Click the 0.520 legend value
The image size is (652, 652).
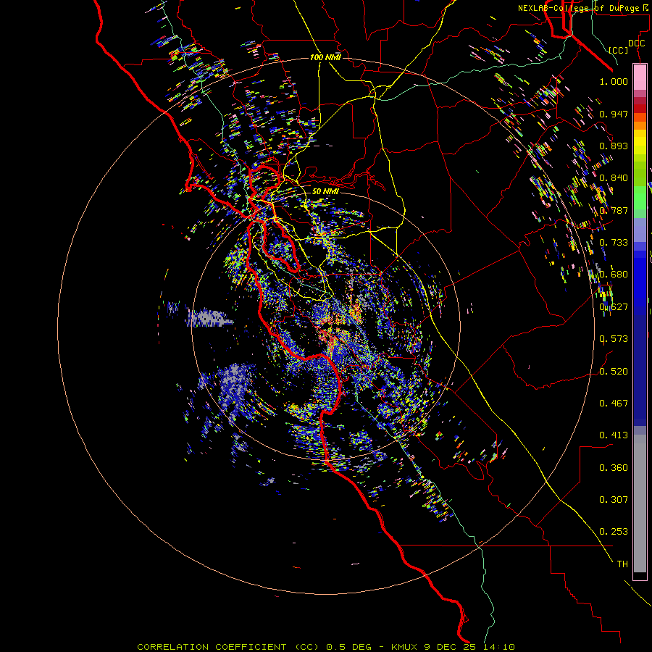click(x=614, y=372)
